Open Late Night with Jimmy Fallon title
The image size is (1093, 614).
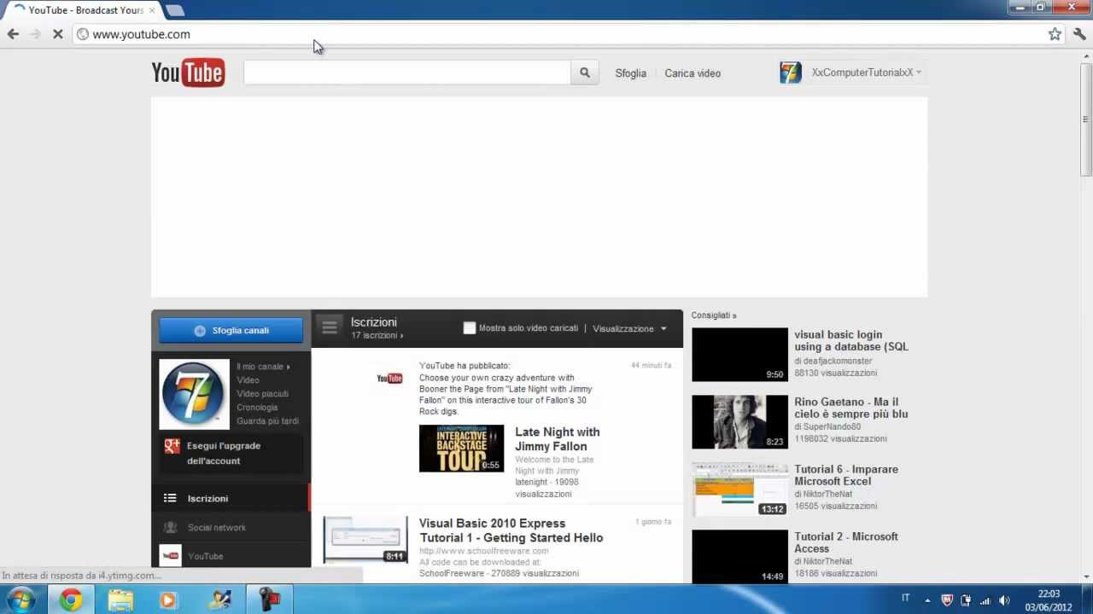point(557,439)
